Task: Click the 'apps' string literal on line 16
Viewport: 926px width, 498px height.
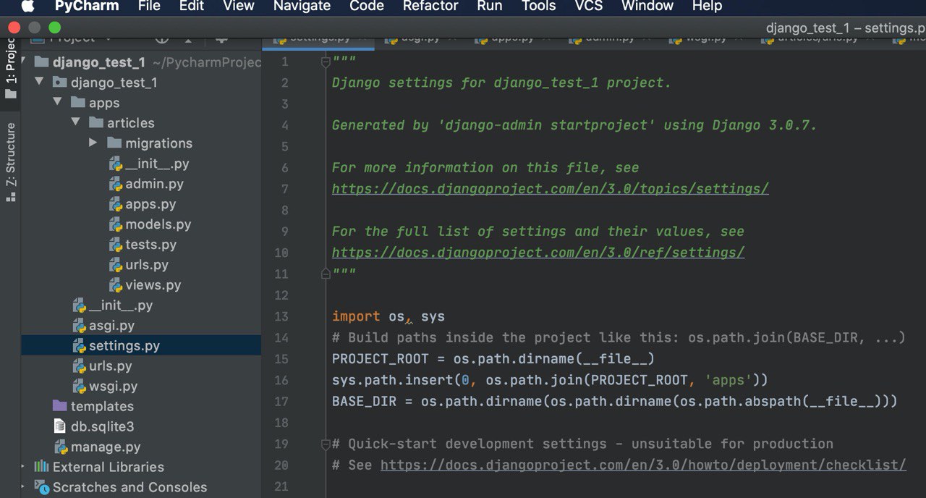Action: coord(728,380)
